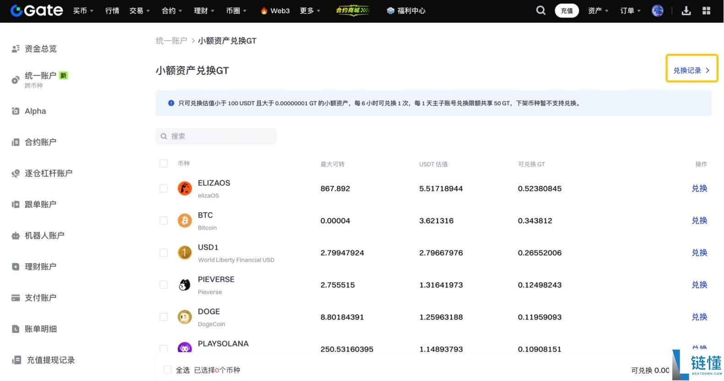Click the 最大可转 column header
This screenshot has height=381, width=724.
point(333,164)
